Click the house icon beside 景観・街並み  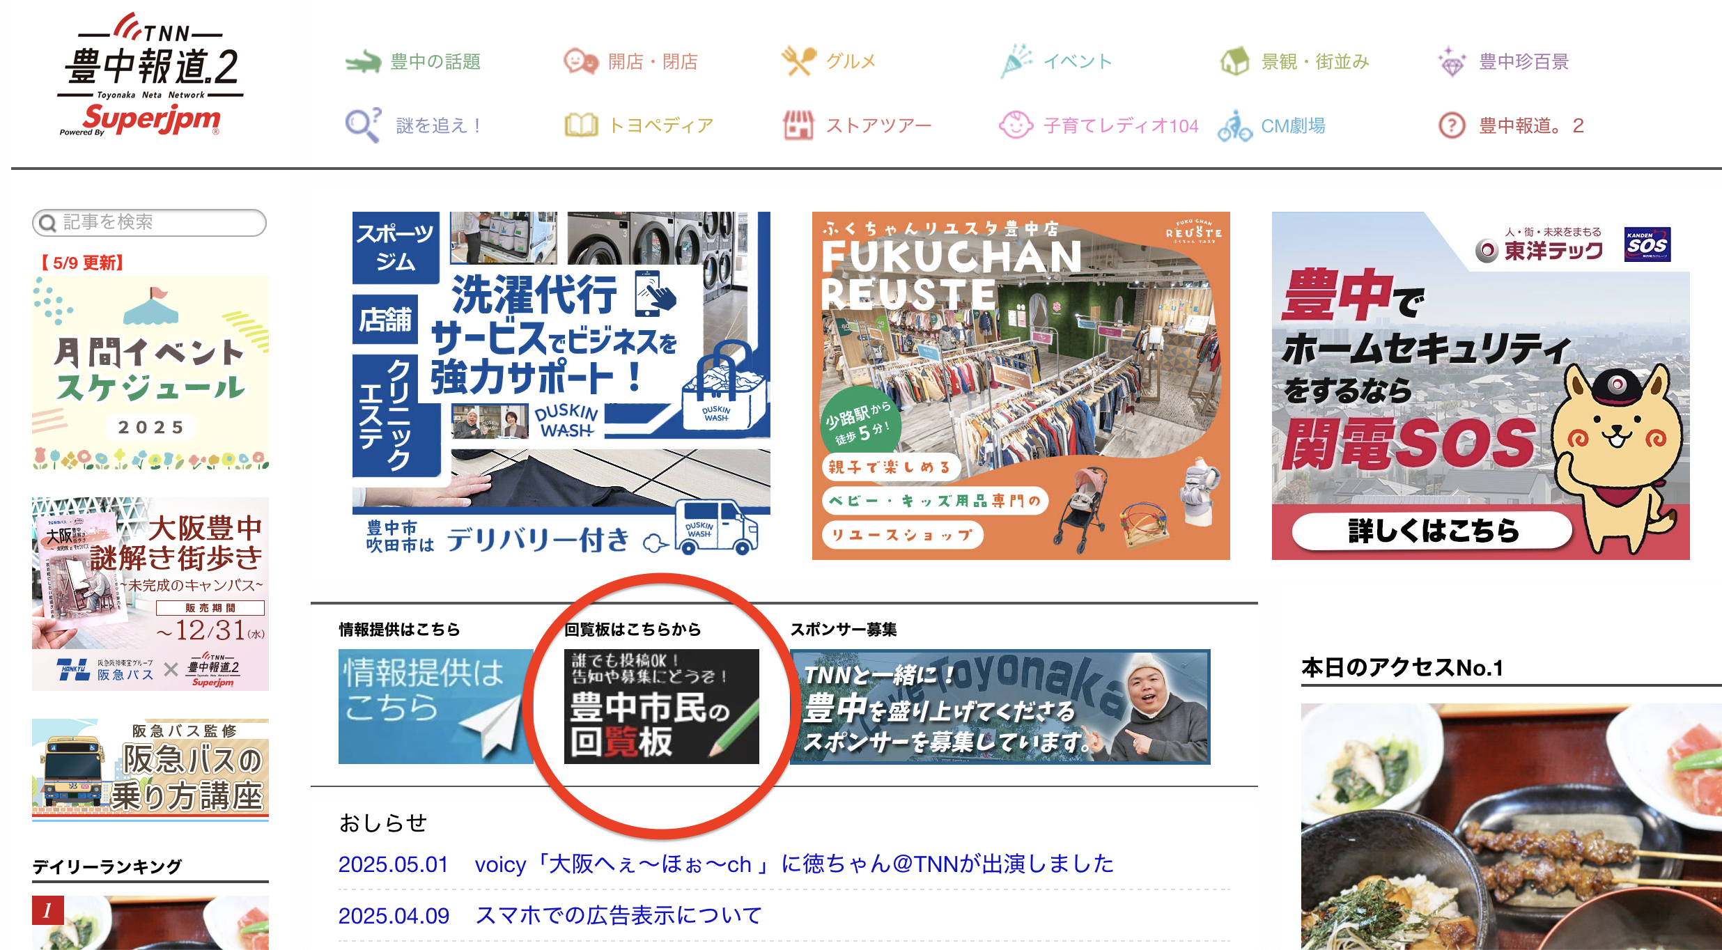tap(1234, 61)
